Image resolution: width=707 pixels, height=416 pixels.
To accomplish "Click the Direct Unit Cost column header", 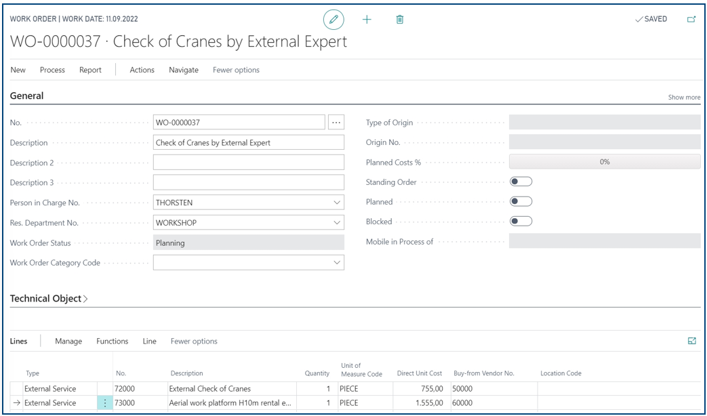I will (420, 373).
